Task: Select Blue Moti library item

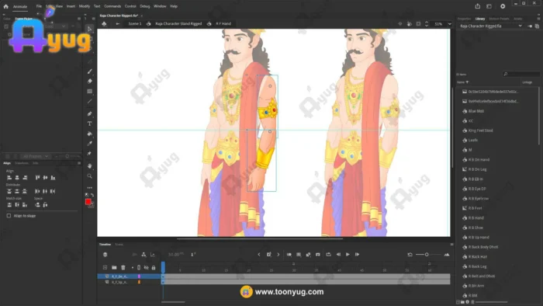Action: pos(476,111)
